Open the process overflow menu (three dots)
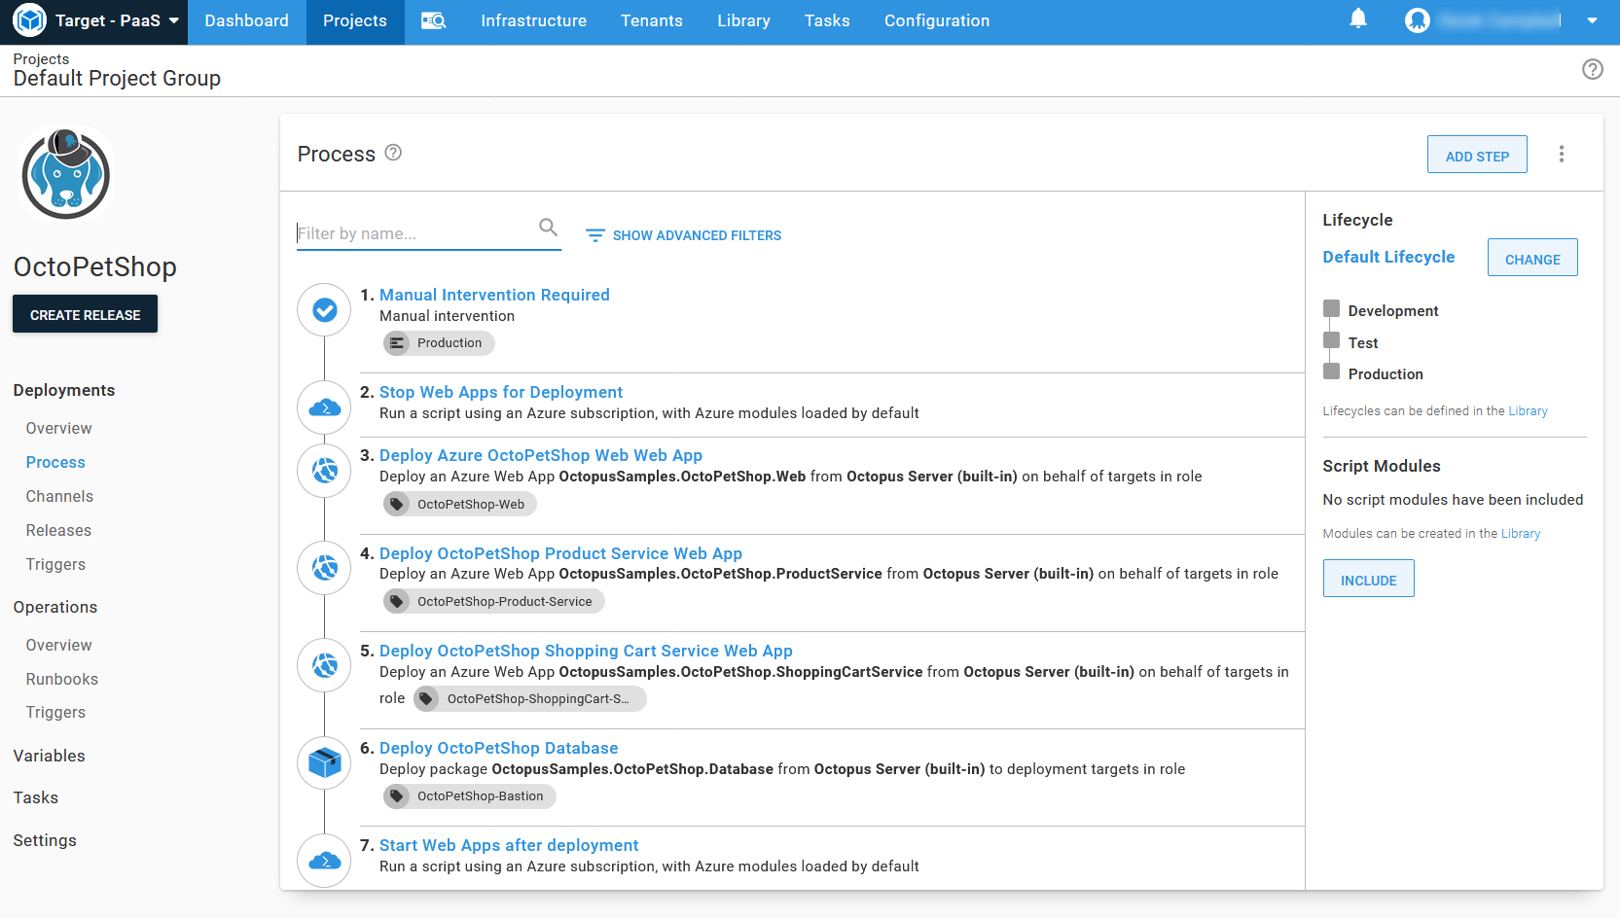Screen dimensions: 1620x919 pos(1561,155)
